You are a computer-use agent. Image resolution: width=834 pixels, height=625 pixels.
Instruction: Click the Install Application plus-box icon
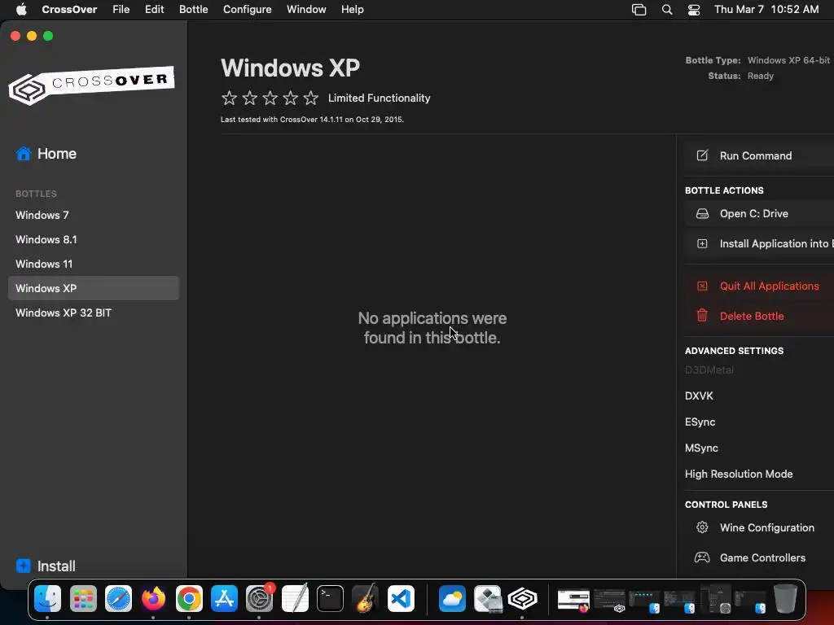tap(702, 243)
